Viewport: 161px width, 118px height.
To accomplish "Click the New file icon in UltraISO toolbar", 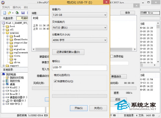I will [5, 13].
